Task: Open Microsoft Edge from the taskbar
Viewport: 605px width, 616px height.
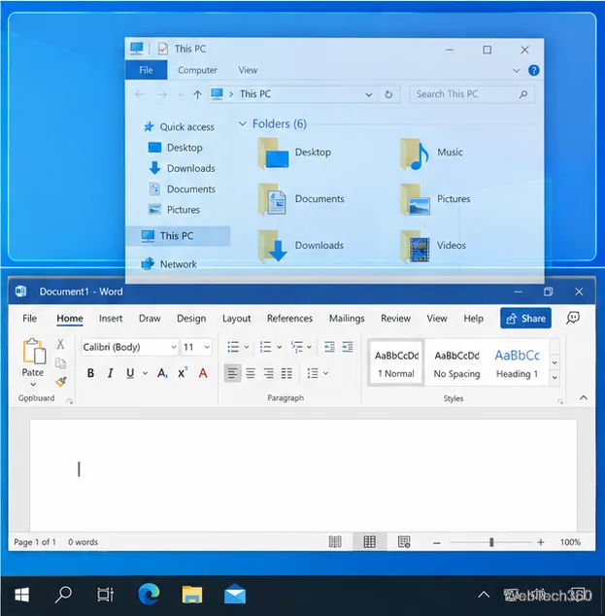Action: [150, 594]
